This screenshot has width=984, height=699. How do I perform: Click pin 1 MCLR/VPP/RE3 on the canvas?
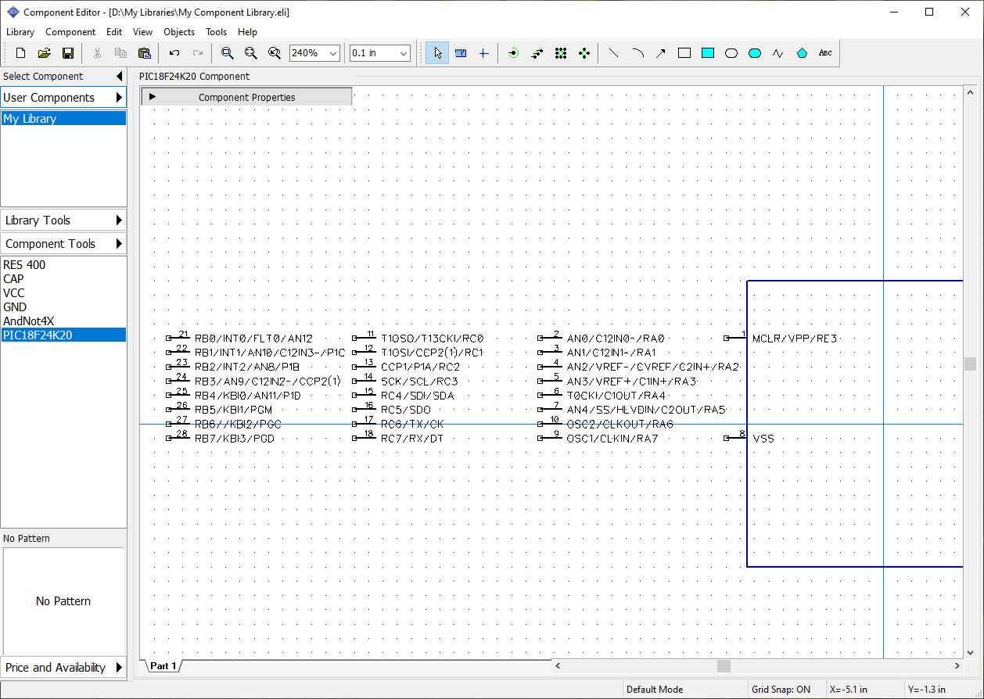(x=780, y=339)
